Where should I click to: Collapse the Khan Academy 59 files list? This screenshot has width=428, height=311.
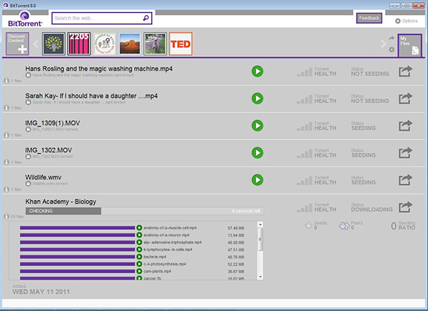pyautogui.click(x=6, y=216)
